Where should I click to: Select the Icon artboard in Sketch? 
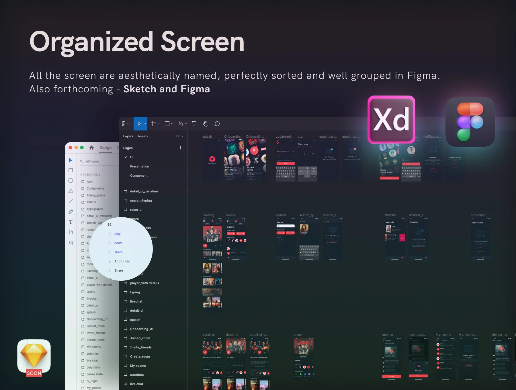click(x=90, y=182)
